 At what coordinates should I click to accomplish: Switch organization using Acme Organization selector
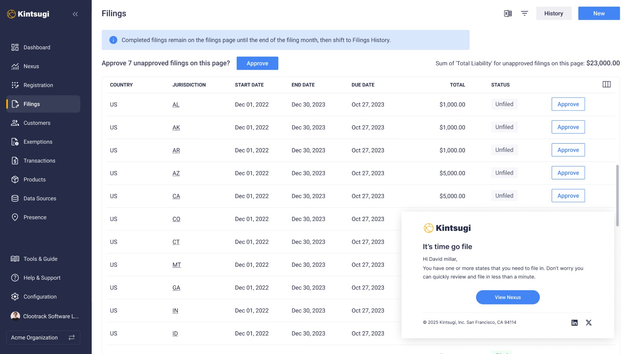[43, 337]
